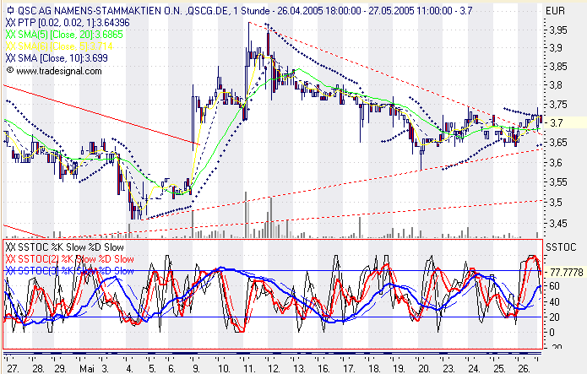
Task: Click the 3. date label on time axis
Action: [106, 369]
